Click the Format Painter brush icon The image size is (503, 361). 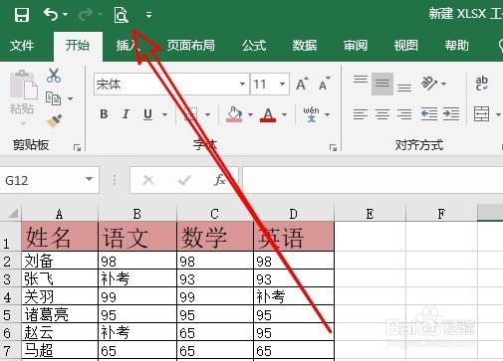(x=54, y=121)
